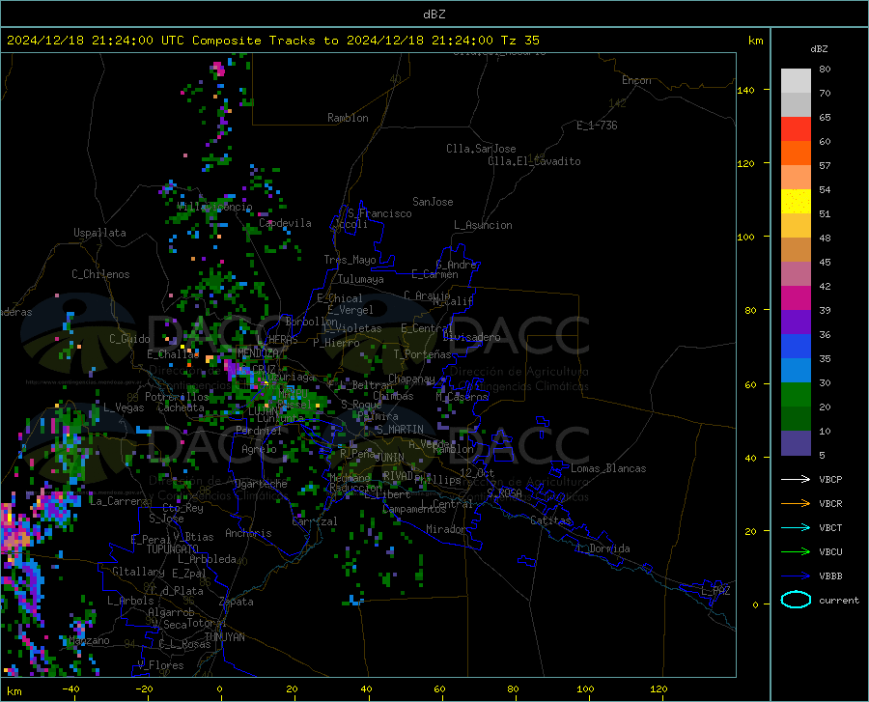Viewport: 869px width, 702px height.
Task: Click the Carrizal place label
Action: [314, 521]
